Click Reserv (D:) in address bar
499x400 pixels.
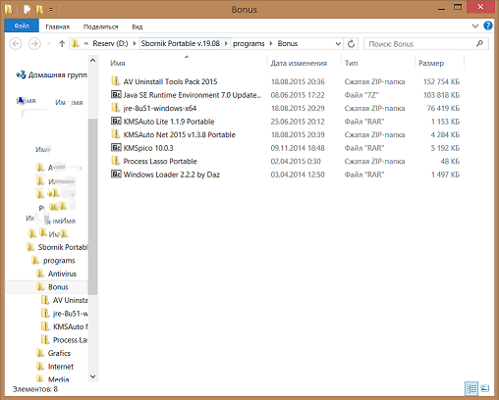[x=110, y=43]
